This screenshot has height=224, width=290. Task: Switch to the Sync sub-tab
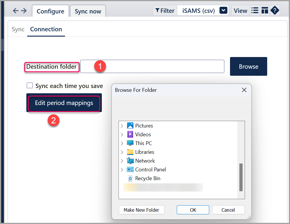click(x=18, y=29)
